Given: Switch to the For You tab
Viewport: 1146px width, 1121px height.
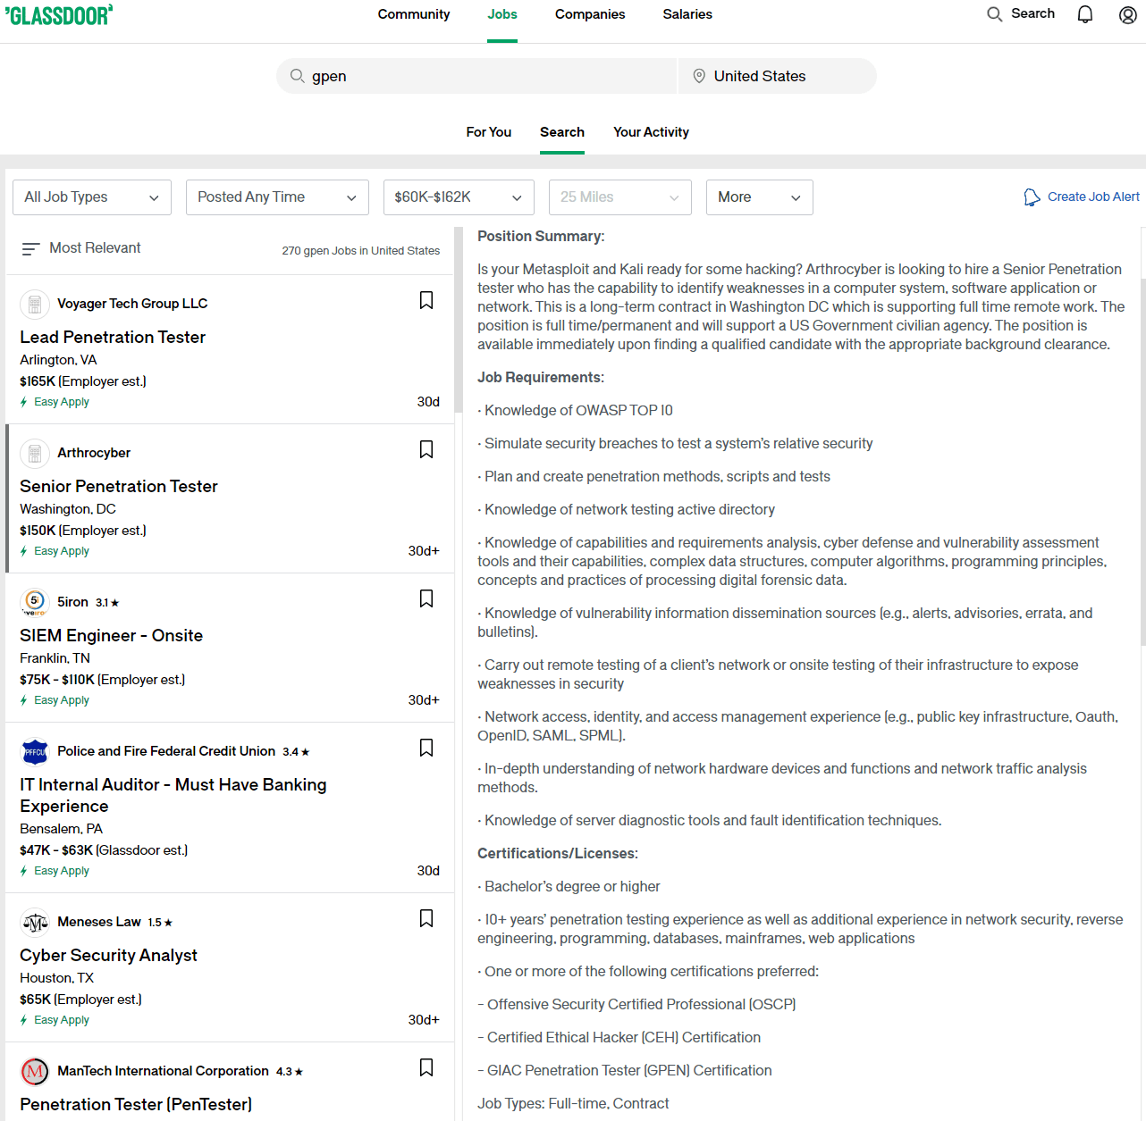Looking at the screenshot, I should 489,132.
